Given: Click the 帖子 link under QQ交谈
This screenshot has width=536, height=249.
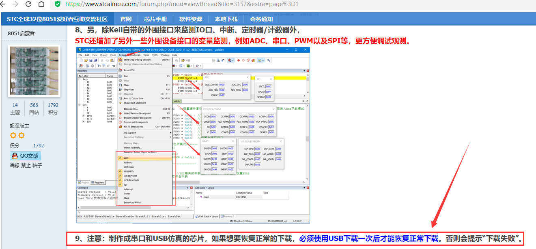Looking at the screenshot, I should click(37, 166).
